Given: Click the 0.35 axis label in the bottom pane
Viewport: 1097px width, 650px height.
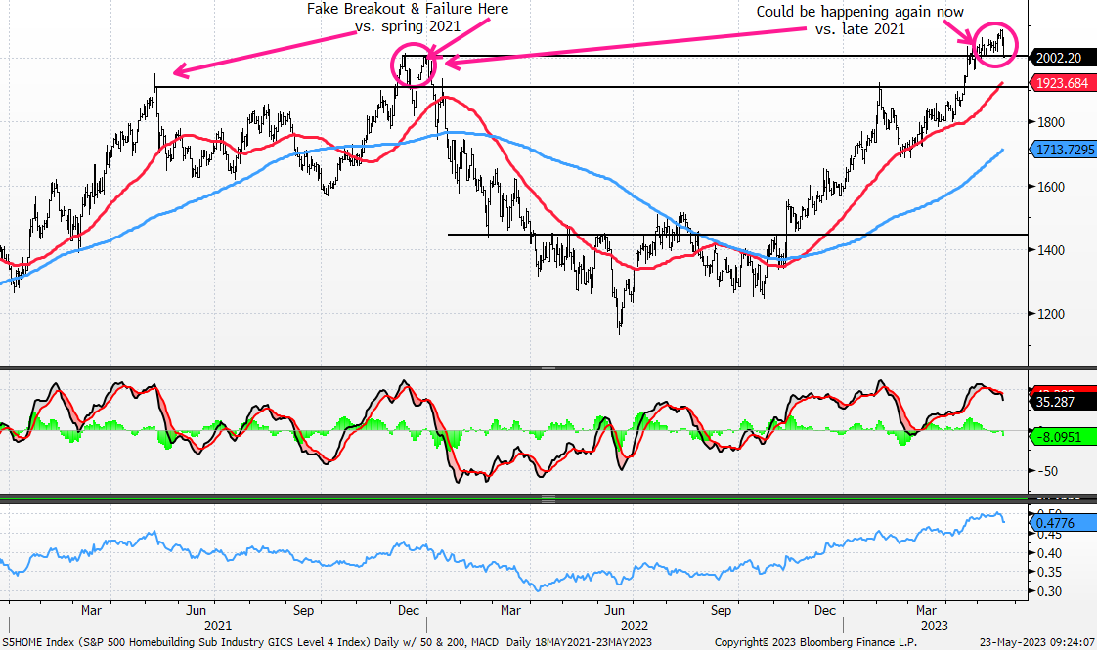Looking at the screenshot, I should pos(1048,573).
